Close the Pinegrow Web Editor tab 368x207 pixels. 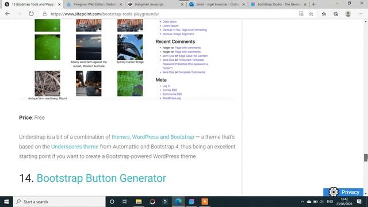(x=121, y=5)
